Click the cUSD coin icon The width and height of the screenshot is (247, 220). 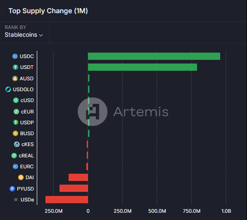coord(16,100)
